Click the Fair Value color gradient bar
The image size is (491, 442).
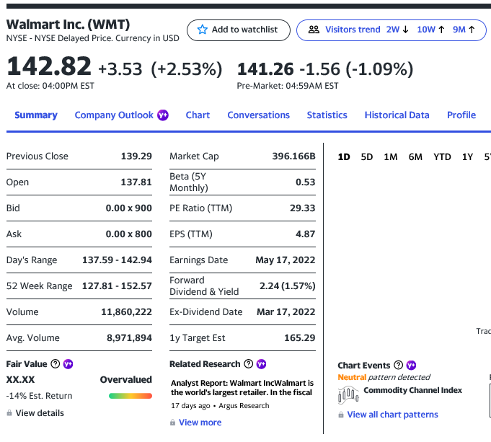131,396
